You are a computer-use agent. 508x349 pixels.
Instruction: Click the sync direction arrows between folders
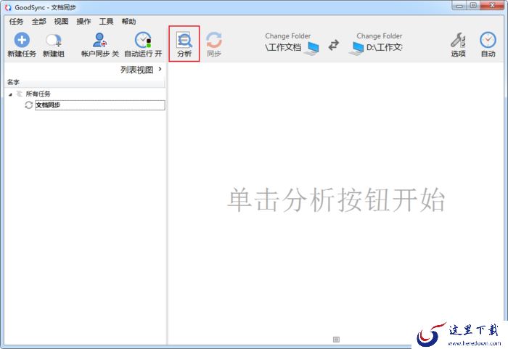point(333,45)
